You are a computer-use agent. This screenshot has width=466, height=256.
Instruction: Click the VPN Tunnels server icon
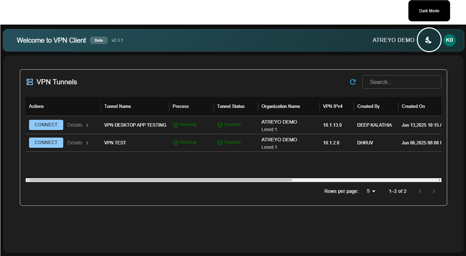(x=30, y=82)
